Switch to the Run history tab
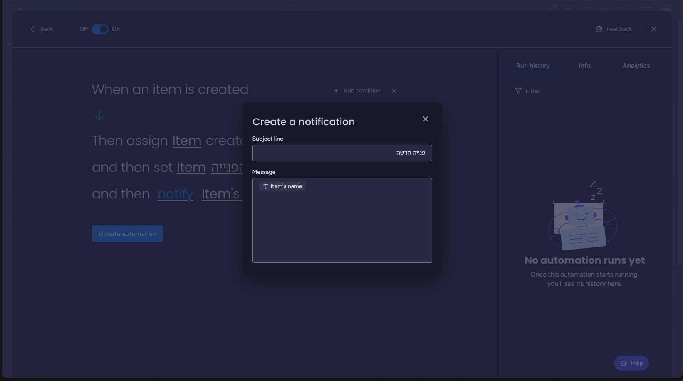Viewport: 683px width, 381px height. [533, 66]
